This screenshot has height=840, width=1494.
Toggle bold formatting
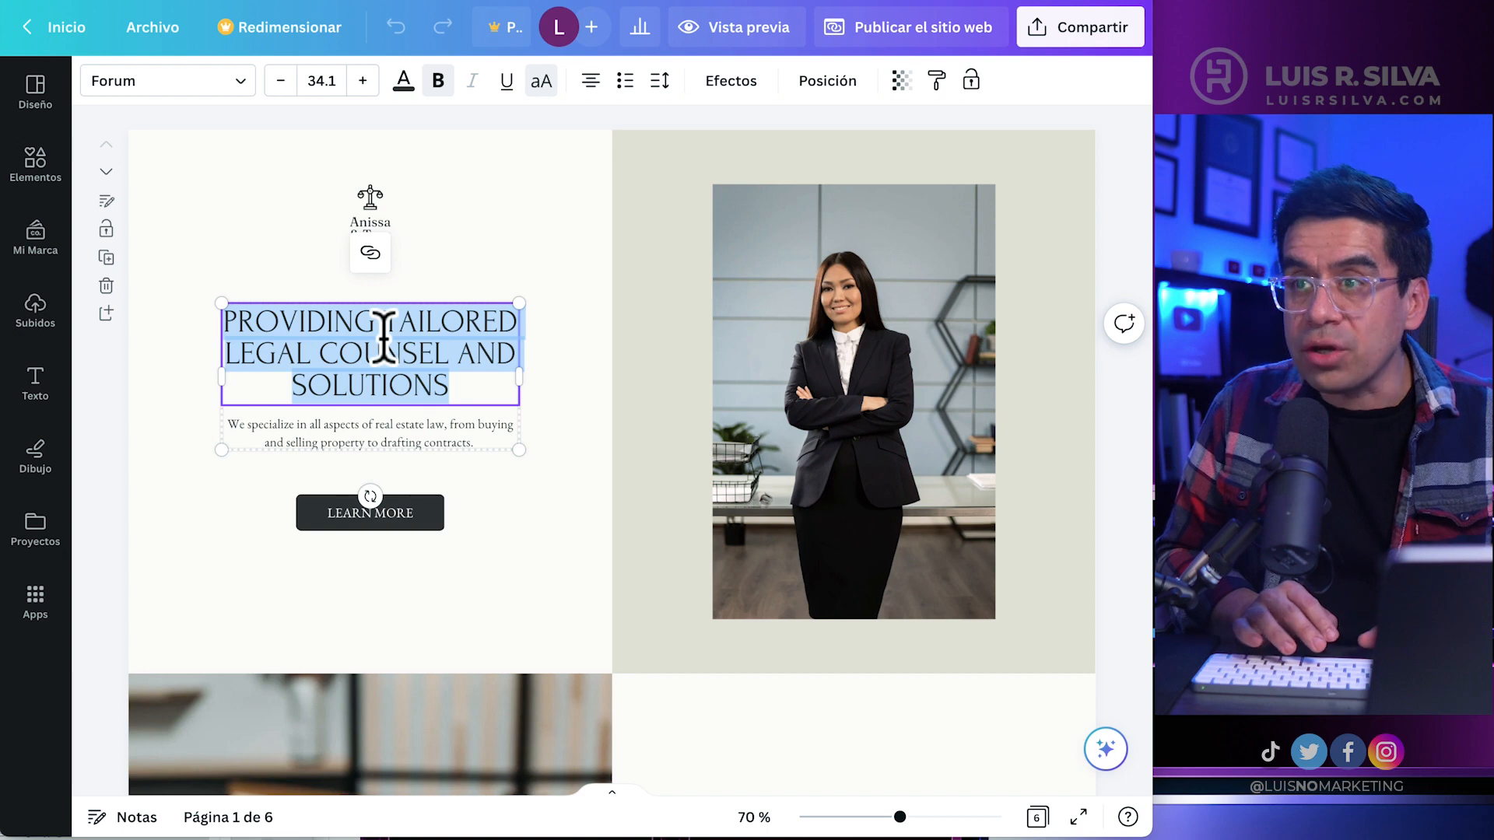[438, 80]
